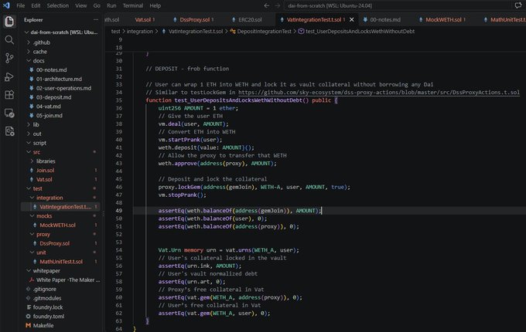Image resolution: width=526 pixels, height=332 pixels.
Task: Click the forward navigation arrow
Action: tap(278, 5)
